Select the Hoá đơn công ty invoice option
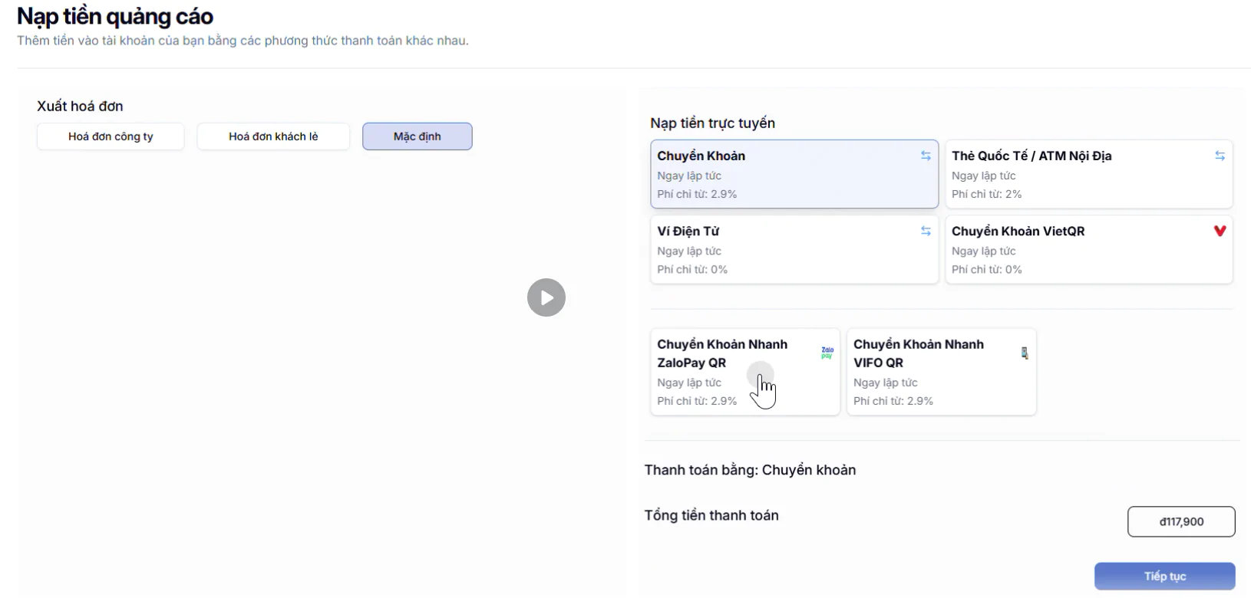This screenshot has width=1251, height=598. (x=111, y=136)
